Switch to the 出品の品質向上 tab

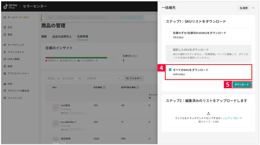tap(62, 37)
